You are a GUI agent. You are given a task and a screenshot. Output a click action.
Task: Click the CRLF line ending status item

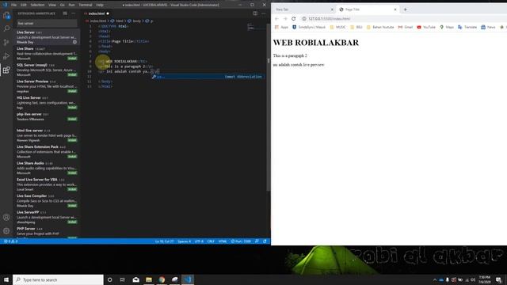(x=211, y=241)
